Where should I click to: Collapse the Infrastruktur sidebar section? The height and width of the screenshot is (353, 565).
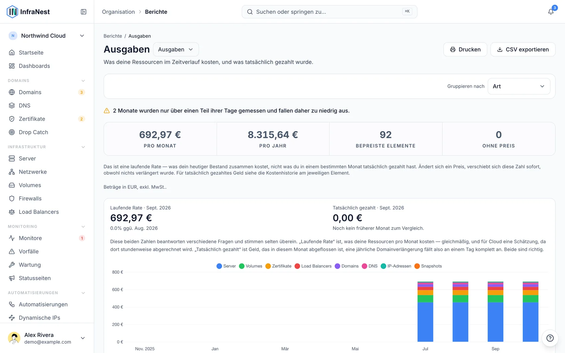[83, 147]
